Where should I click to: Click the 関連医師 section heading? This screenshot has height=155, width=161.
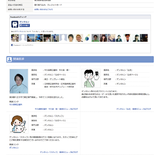[19, 59]
